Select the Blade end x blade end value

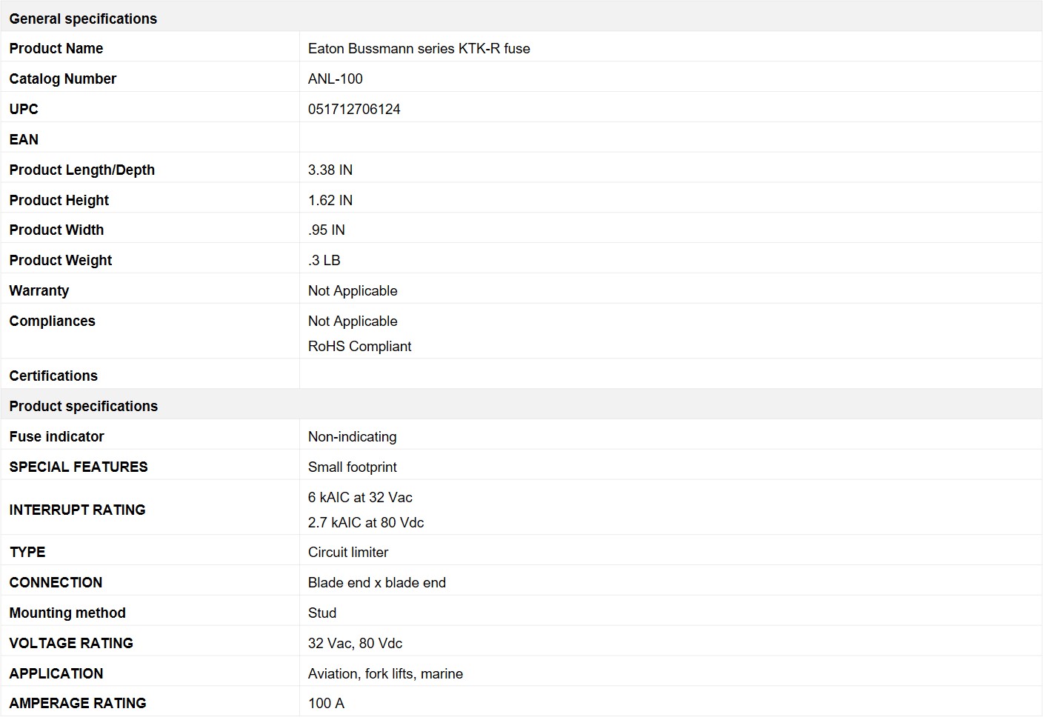[376, 583]
